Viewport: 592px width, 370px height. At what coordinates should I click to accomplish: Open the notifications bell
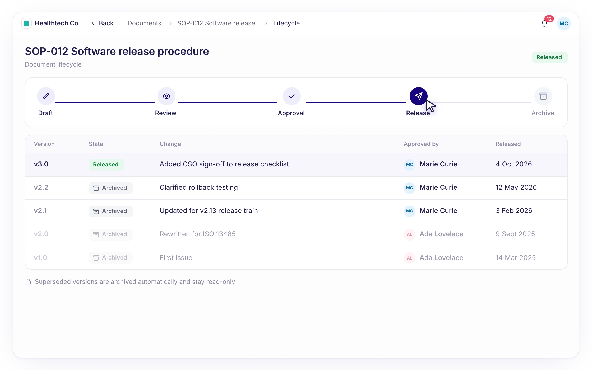click(x=544, y=24)
